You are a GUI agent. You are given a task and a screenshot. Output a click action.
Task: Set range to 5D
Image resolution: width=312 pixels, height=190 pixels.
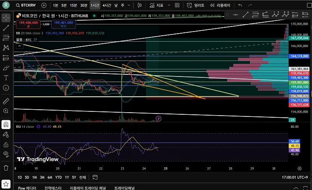coord(27,177)
